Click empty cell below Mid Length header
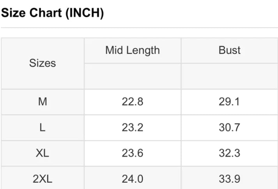The width and height of the screenshot is (278, 189). click(x=133, y=76)
